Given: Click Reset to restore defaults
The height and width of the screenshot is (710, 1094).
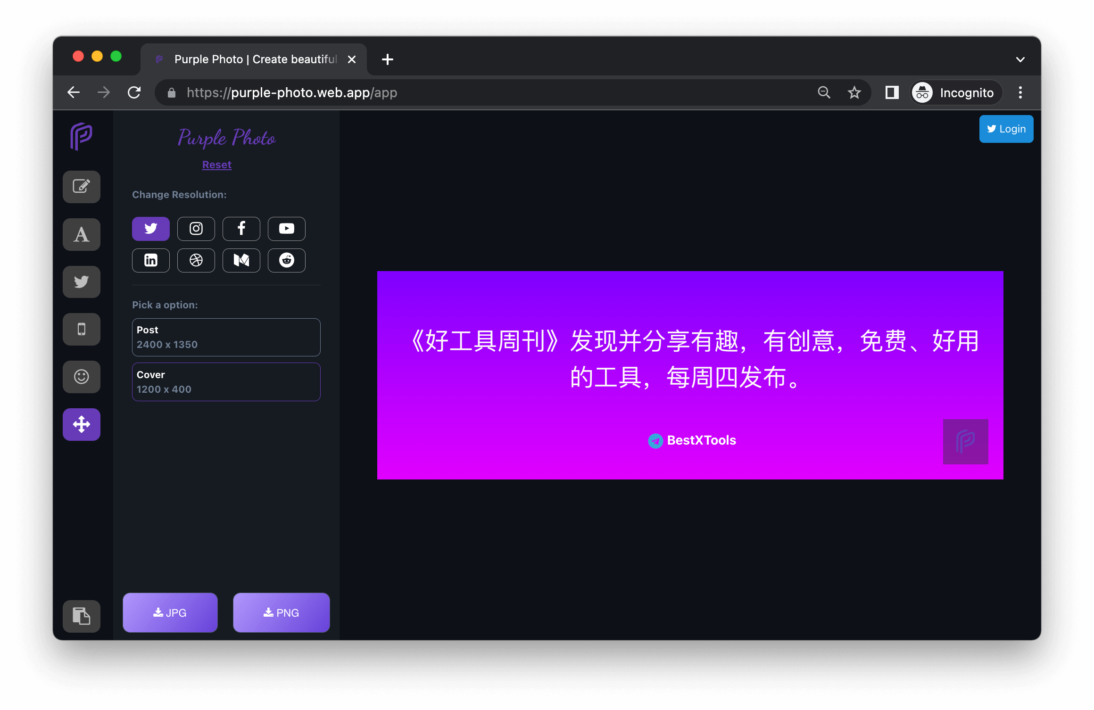Looking at the screenshot, I should point(216,165).
